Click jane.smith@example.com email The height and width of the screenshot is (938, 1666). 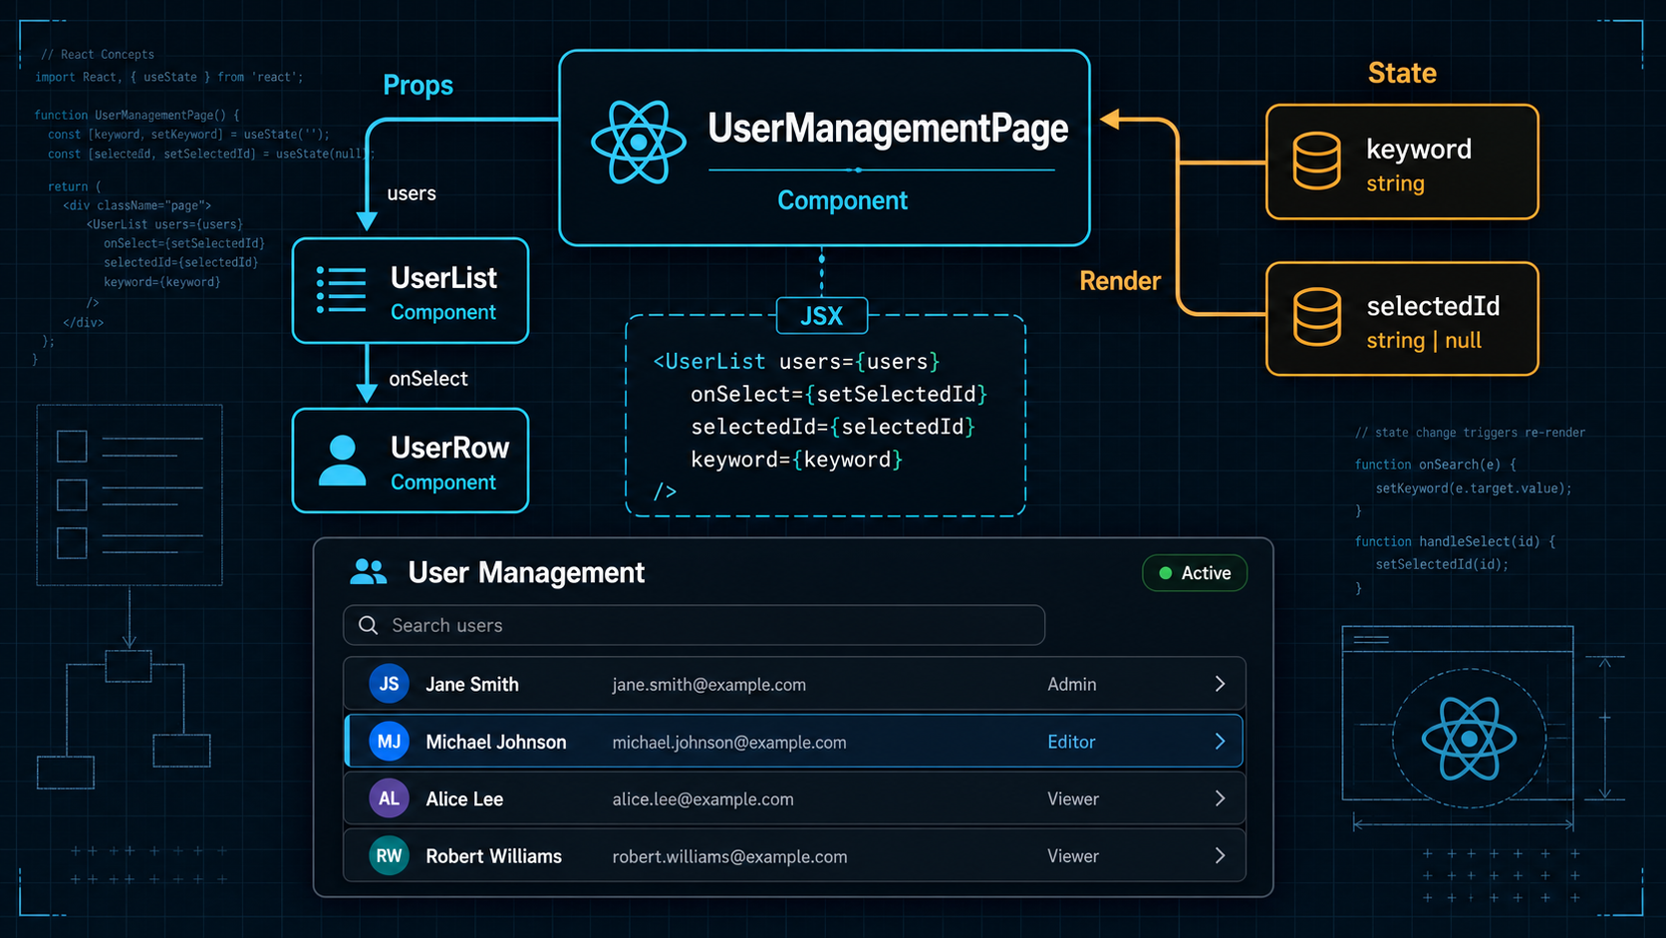708,685
